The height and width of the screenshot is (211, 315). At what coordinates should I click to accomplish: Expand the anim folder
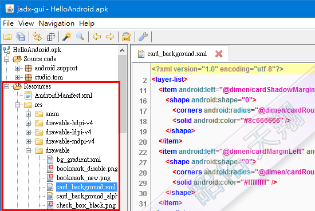tap(28, 114)
